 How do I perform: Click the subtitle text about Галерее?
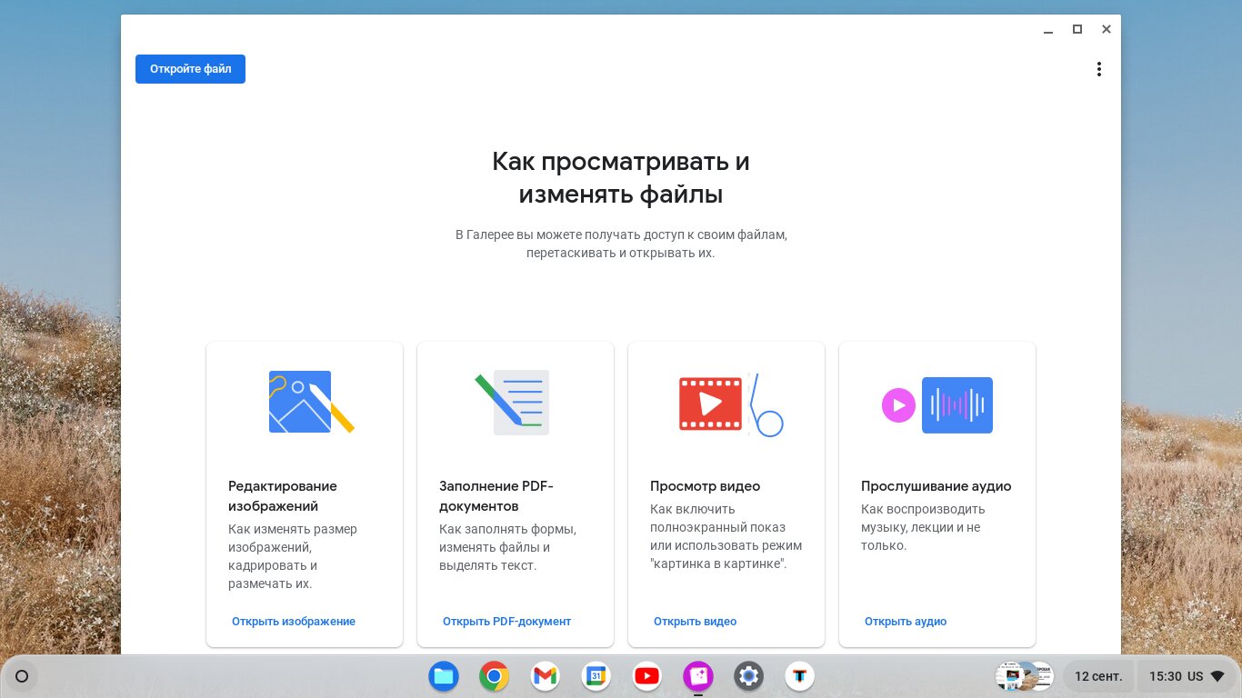(621, 244)
